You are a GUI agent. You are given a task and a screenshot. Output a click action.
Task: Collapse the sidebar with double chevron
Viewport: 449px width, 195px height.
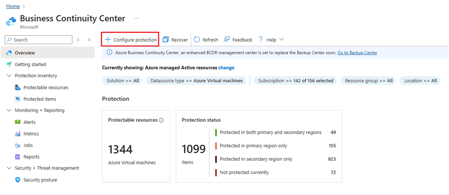(x=89, y=40)
